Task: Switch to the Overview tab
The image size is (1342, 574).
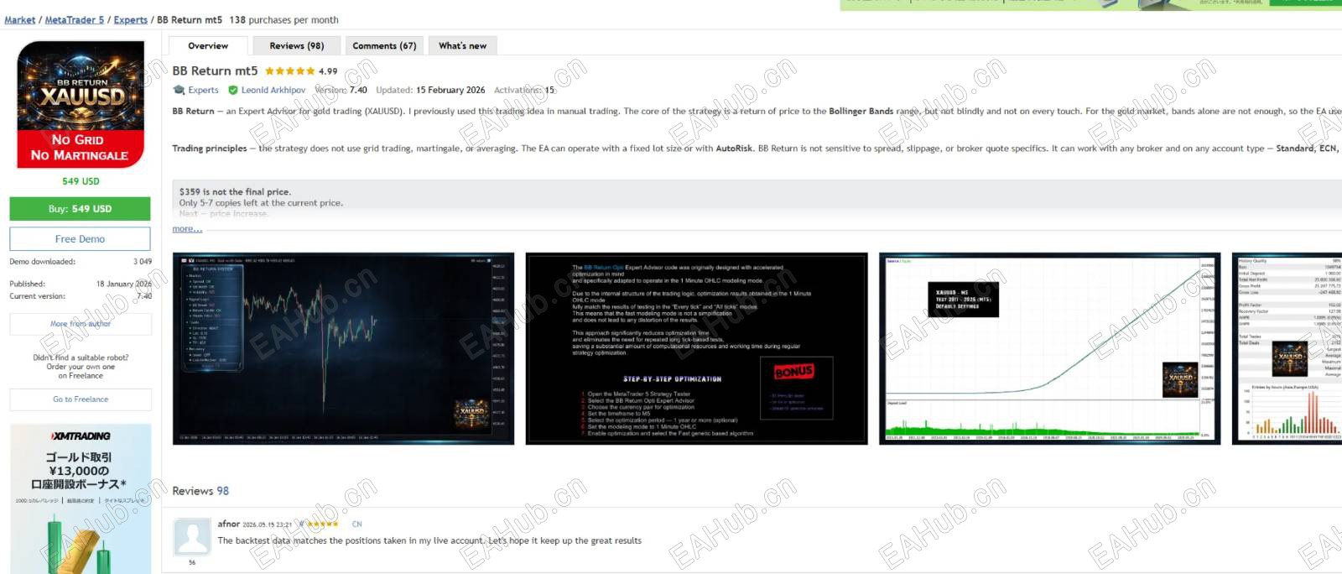Action: 208,46
